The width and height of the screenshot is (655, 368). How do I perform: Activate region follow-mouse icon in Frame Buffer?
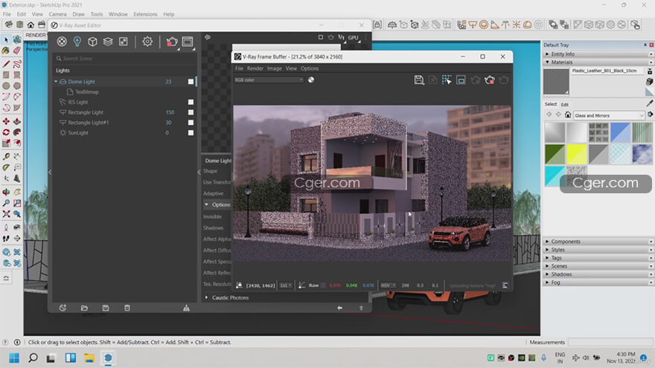pos(447,80)
